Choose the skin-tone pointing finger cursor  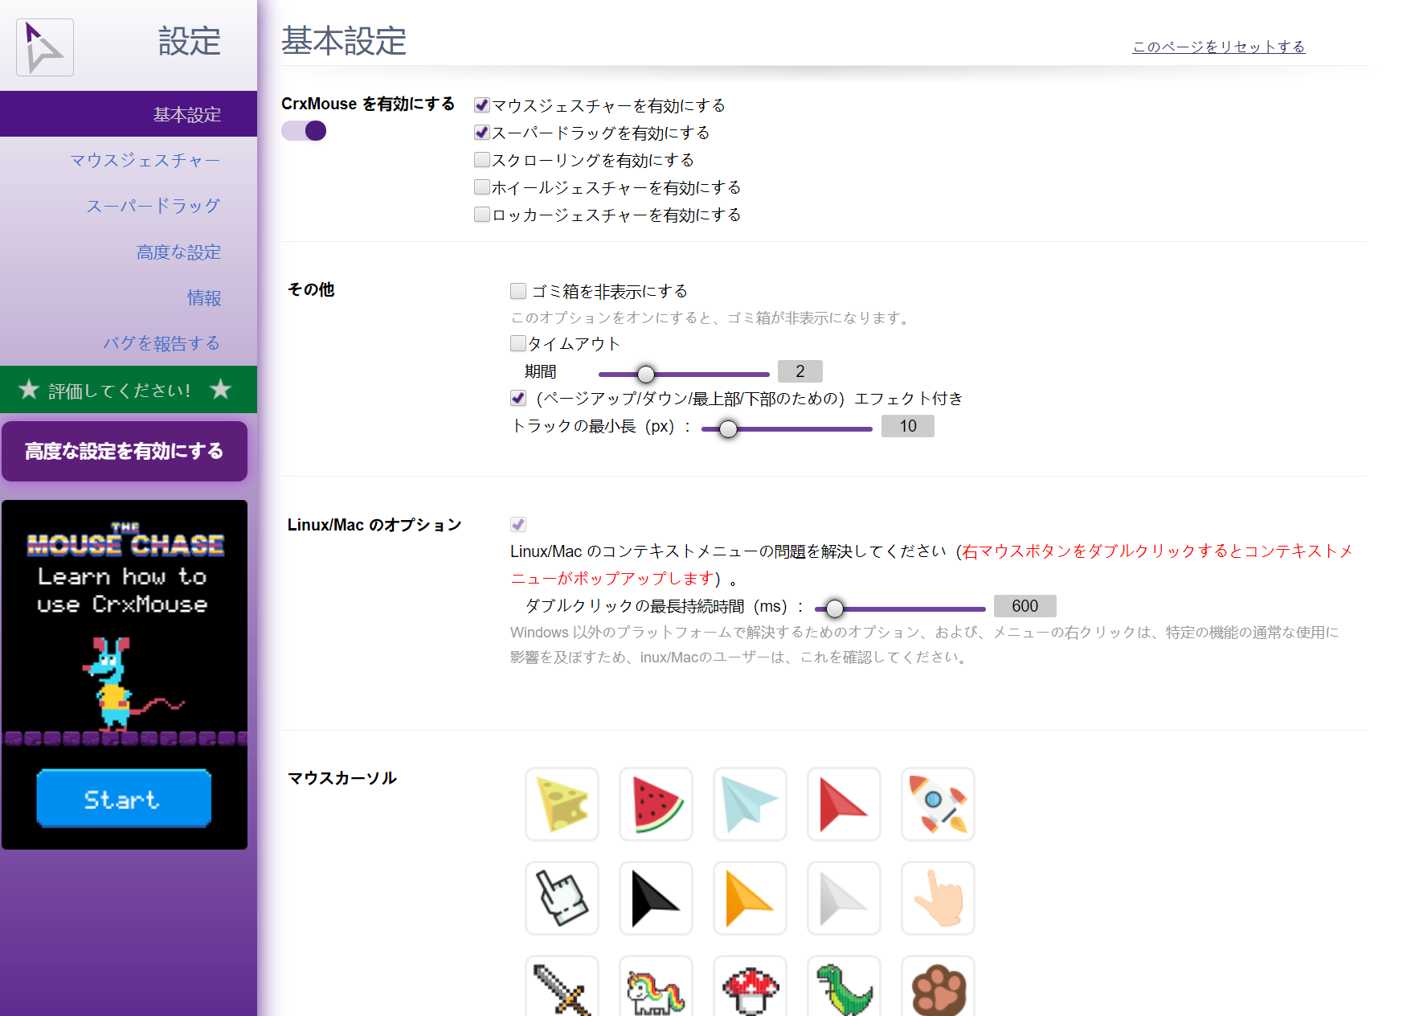[938, 898]
